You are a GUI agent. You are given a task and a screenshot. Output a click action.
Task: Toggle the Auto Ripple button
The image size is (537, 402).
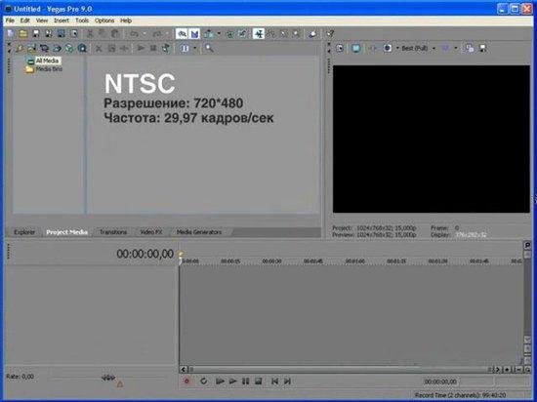pos(209,33)
